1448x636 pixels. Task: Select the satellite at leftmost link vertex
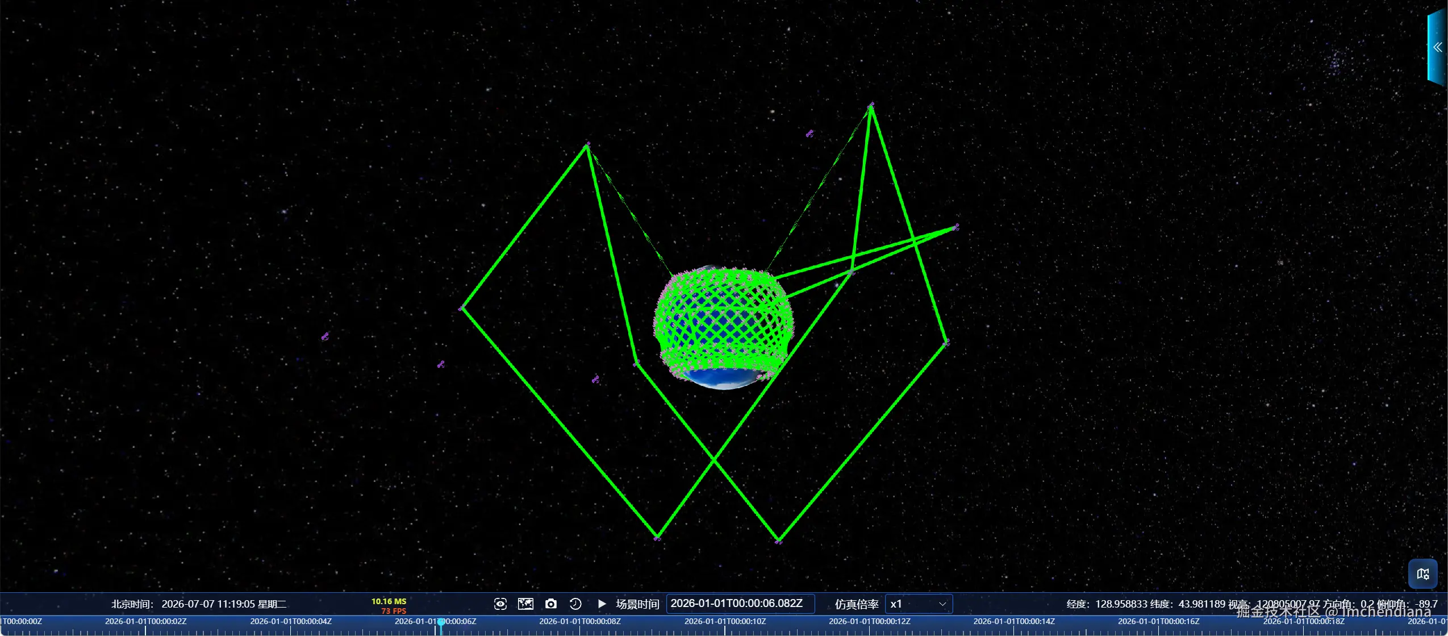(462, 308)
